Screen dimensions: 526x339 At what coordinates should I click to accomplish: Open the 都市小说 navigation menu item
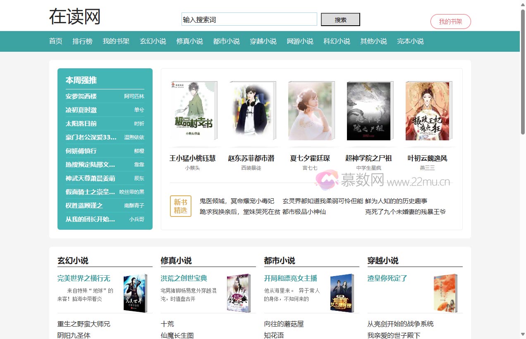click(226, 41)
